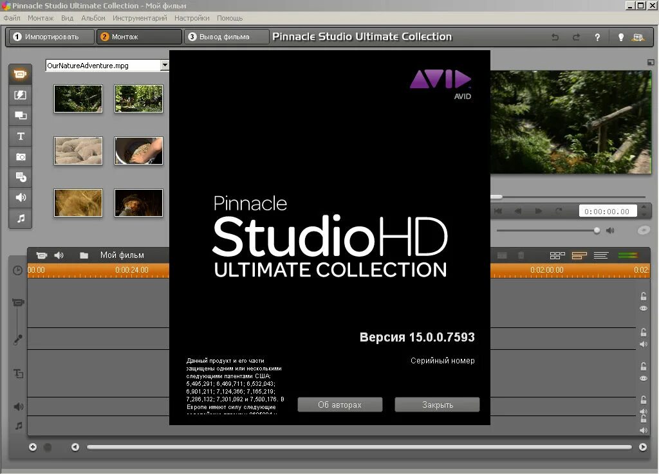Click the folder icon beside Мой фильм

click(84, 255)
